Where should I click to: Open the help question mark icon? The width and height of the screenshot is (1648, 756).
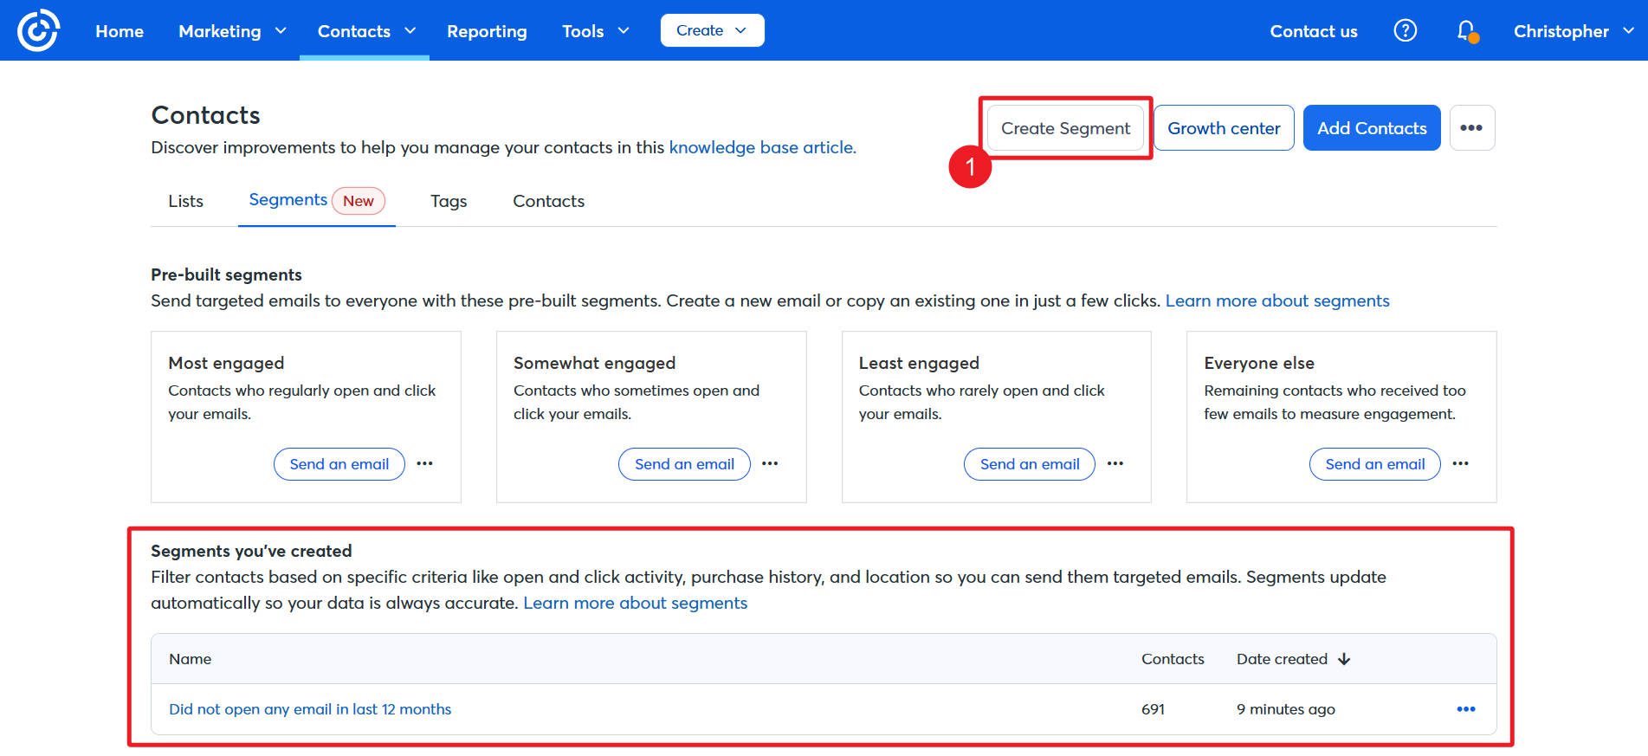(1405, 31)
